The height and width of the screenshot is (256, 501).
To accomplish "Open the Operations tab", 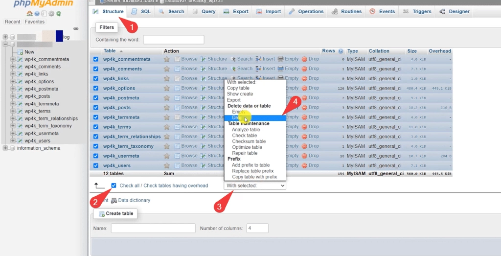I will [x=306, y=12].
